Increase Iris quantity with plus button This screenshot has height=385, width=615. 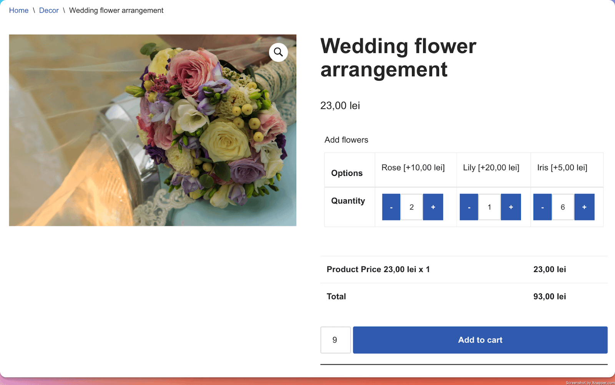pos(584,207)
